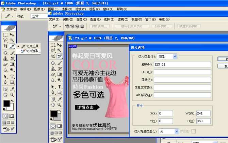Select Polygonal Lasso tool in front window toolbox

click(53, 50)
